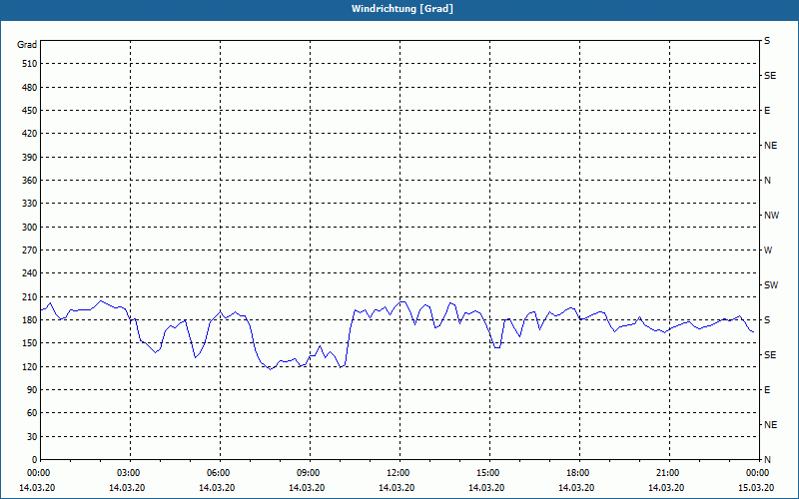Click the 15:00 time label
799x499 pixels.
pyautogui.click(x=489, y=473)
